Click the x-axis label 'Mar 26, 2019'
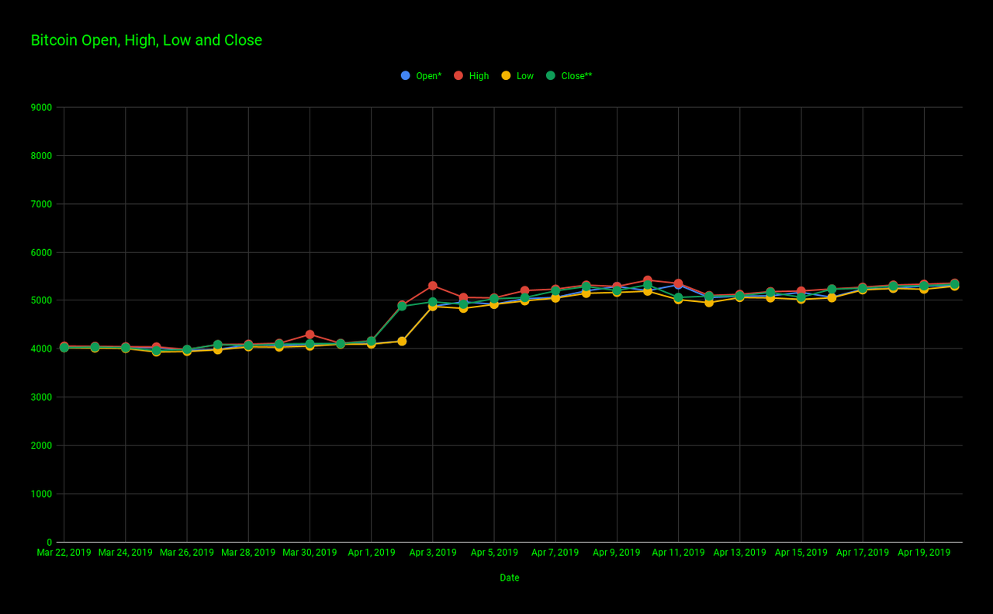This screenshot has height=614, width=993. (x=187, y=553)
